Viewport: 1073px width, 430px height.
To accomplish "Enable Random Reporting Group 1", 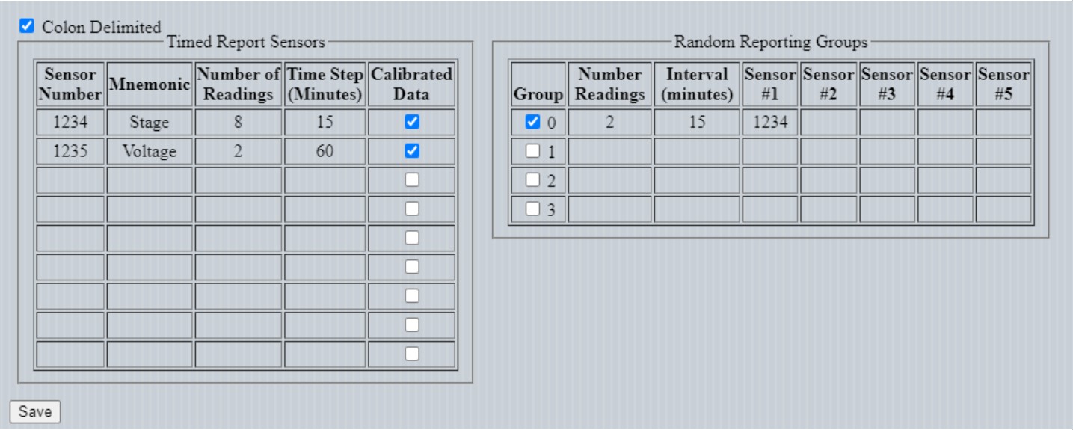I will 531,151.
